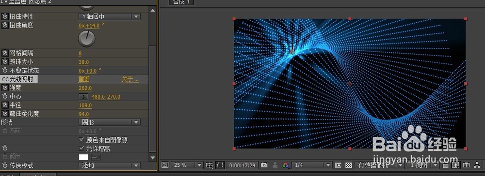Click the 关于 link

click(130, 79)
